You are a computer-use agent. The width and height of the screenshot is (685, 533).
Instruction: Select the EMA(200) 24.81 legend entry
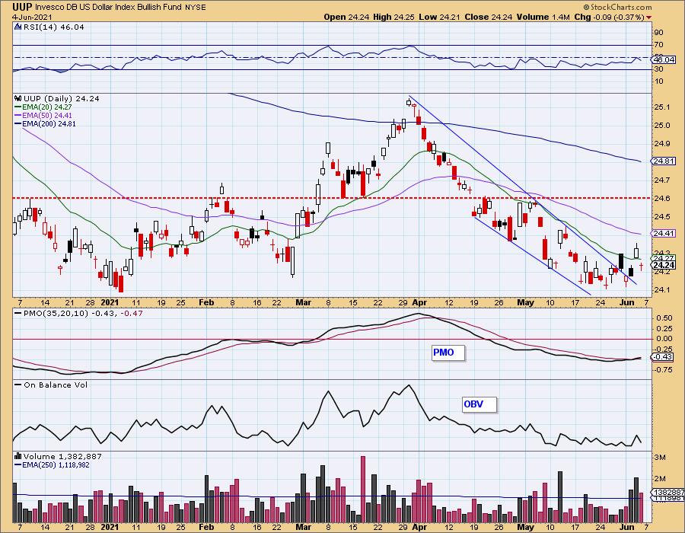45,123
